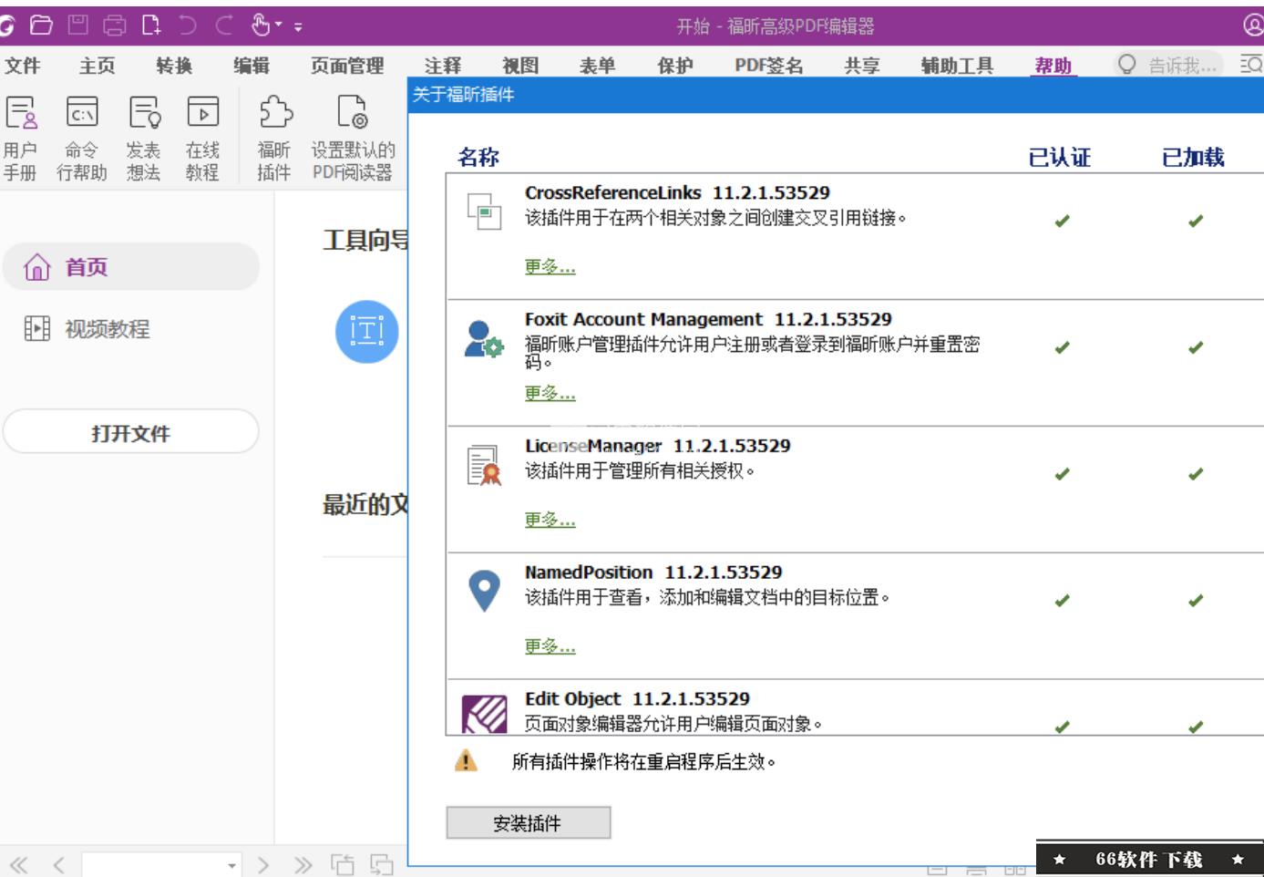Image resolution: width=1264 pixels, height=877 pixels.
Task: Click certified checkmark for LicenseManager
Action: [x=1062, y=474]
